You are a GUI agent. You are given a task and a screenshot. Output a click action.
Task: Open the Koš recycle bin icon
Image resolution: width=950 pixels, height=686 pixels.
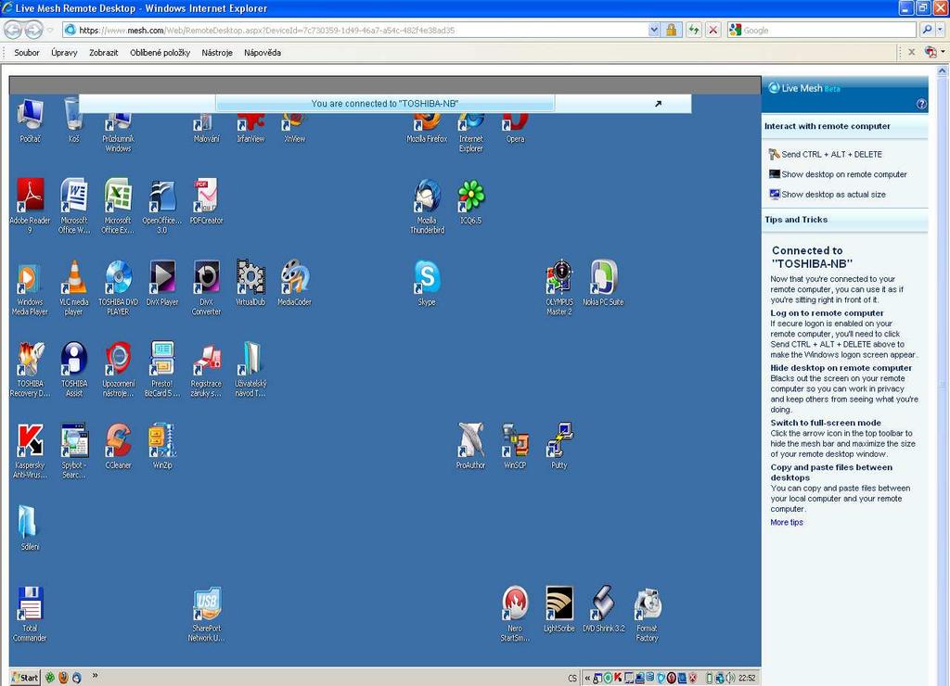click(73, 121)
